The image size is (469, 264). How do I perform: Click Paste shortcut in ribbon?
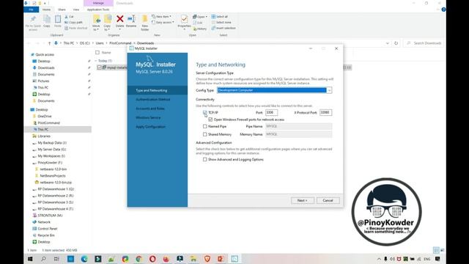[75, 28]
